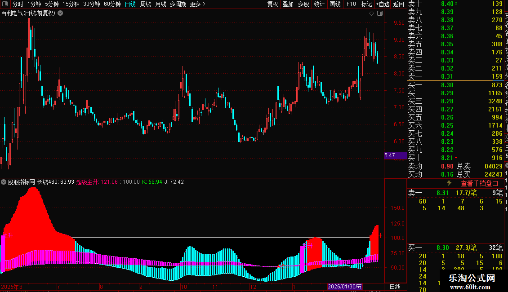Click the 买十 price 8.21
508x292 pixels.
pyautogui.click(x=447, y=158)
